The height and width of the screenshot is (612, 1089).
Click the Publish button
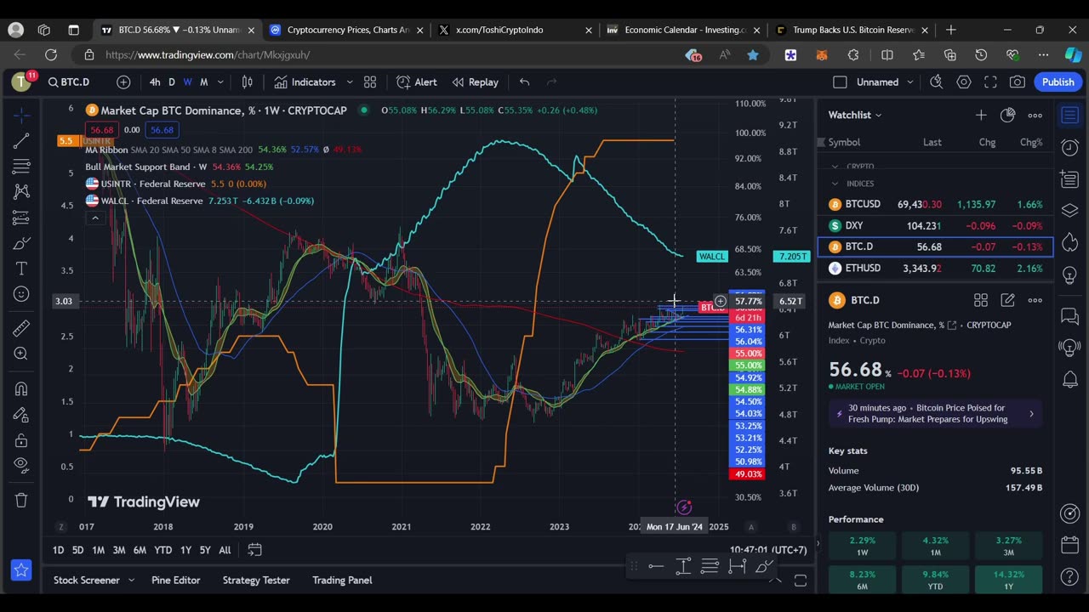click(x=1058, y=82)
